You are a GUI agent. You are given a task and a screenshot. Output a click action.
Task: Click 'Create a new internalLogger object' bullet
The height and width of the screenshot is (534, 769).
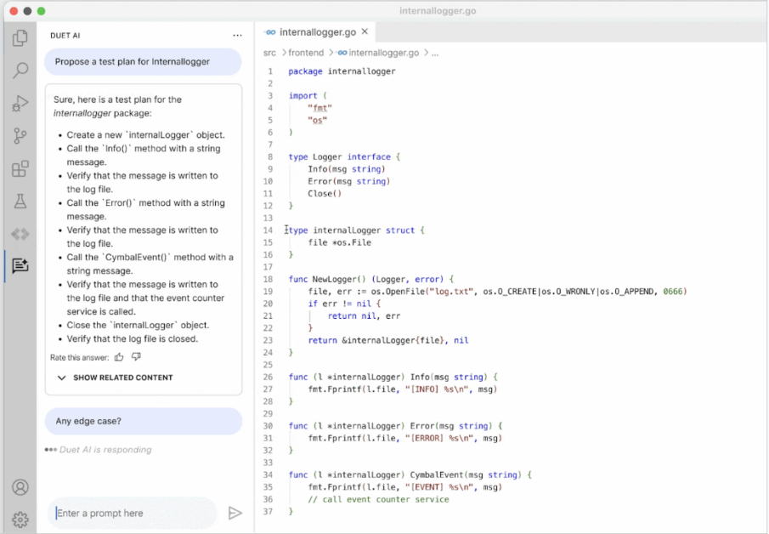coord(145,135)
